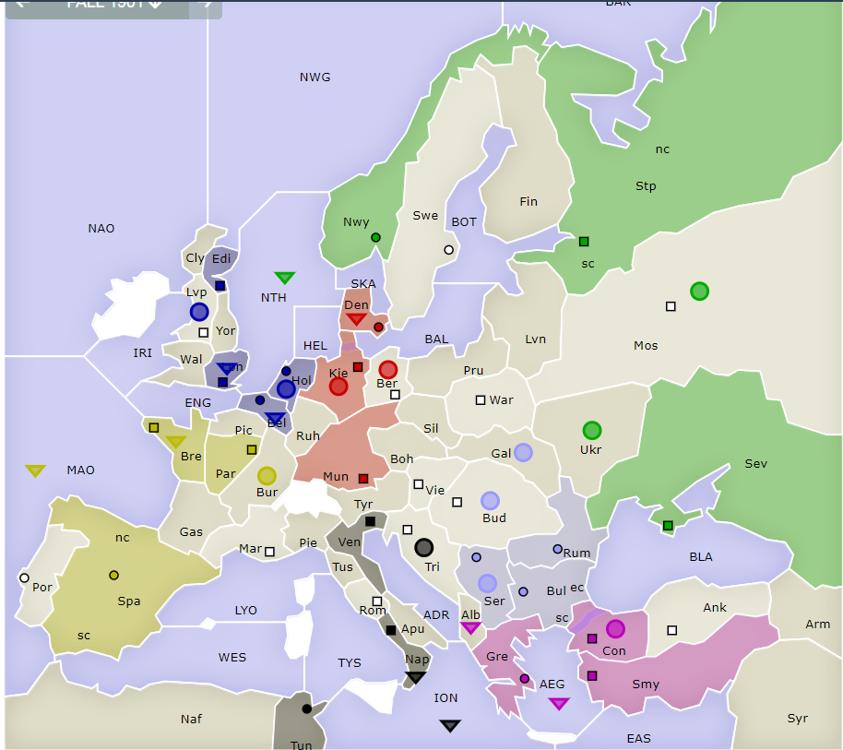
Task: Click the War empty supply center square
Action: pyautogui.click(x=481, y=400)
